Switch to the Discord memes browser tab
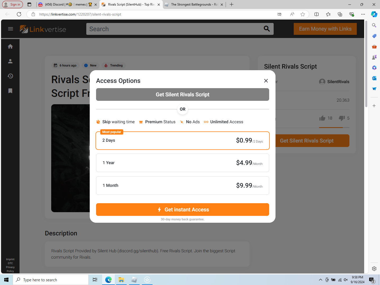Viewport: 380px width, 285px height. point(68,4)
